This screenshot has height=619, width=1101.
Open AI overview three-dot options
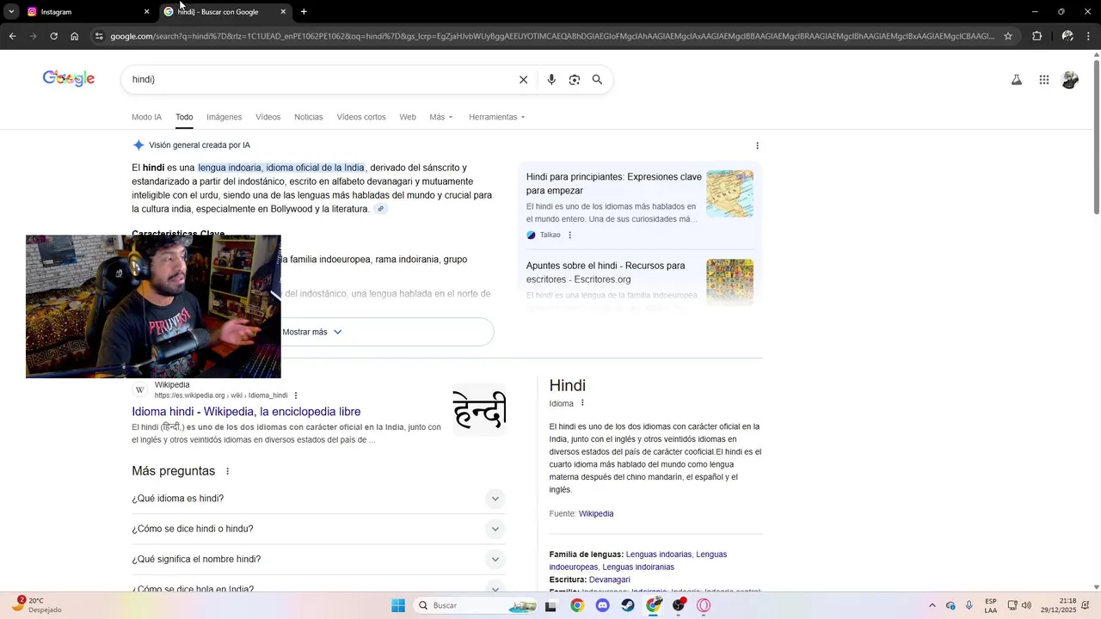[757, 145]
